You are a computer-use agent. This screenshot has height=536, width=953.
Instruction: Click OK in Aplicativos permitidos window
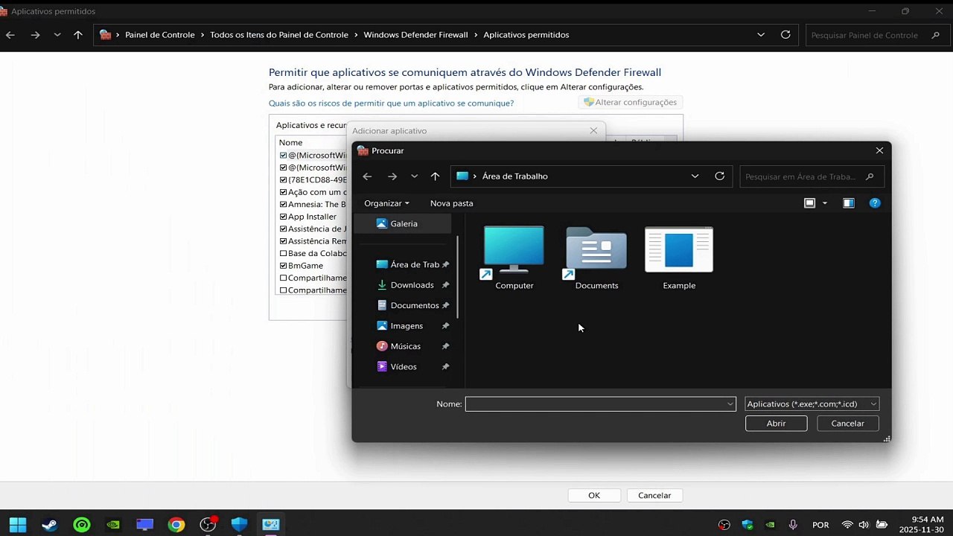(594, 495)
